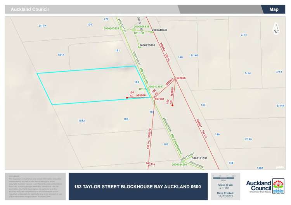
Task: Select parcel label 183 inside cyan boundary
Action: tap(136, 82)
